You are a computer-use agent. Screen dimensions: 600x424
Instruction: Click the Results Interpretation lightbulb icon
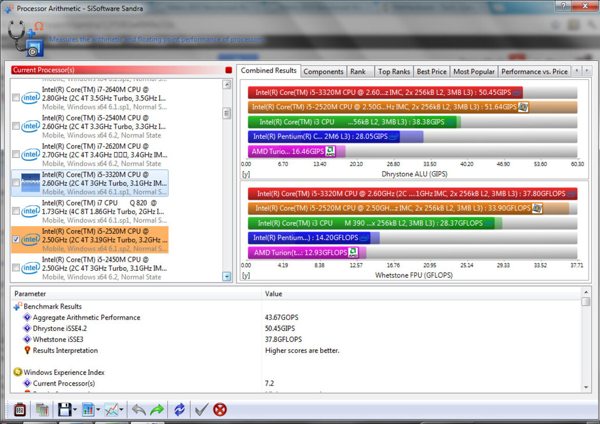coord(27,350)
